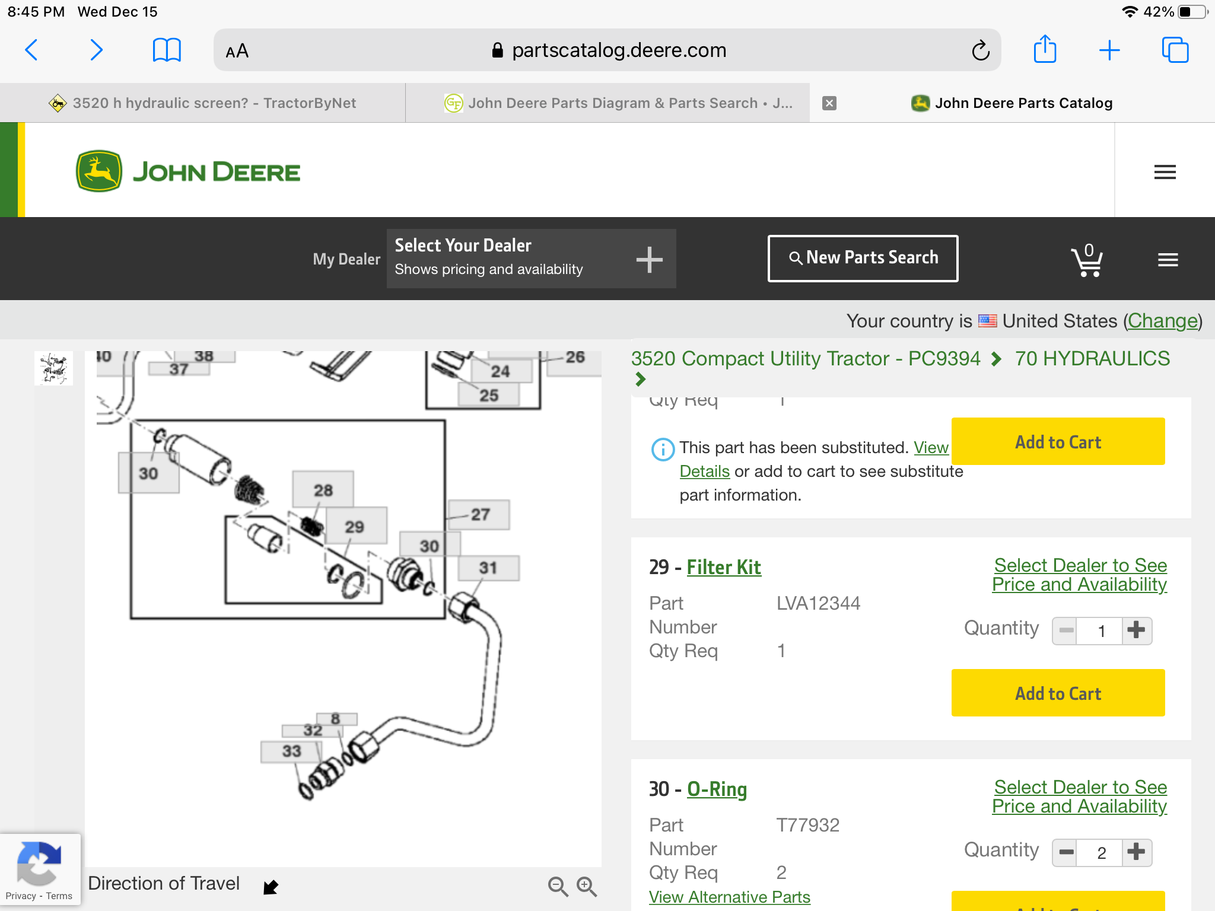Reload the page with refresh icon
The height and width of the screenshot is (911, 1215).
click(981, 50)
